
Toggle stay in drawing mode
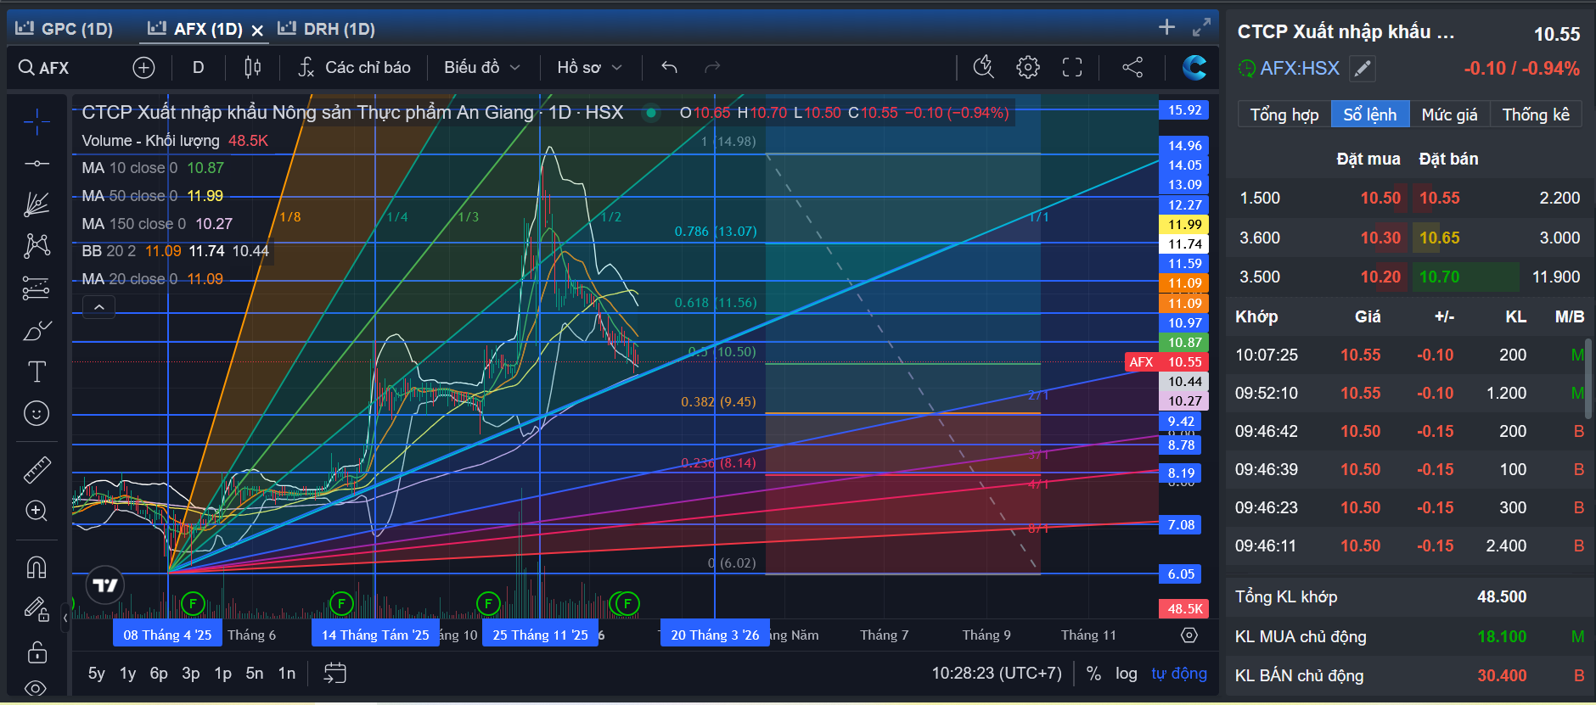coord(37,608)
